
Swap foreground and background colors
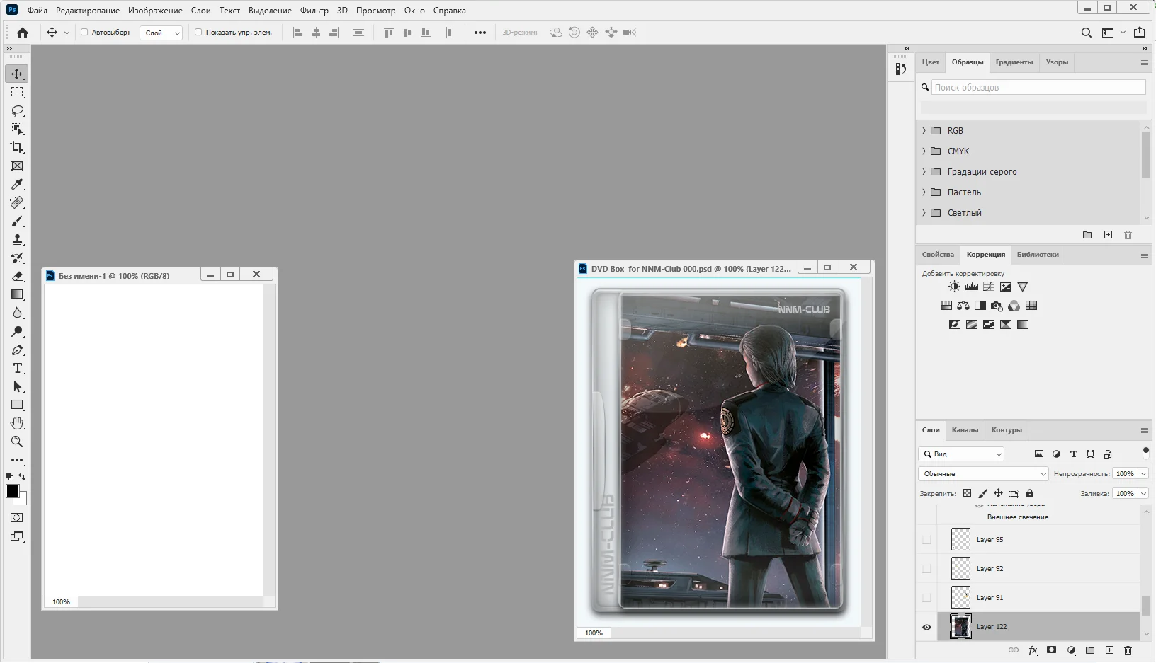pyautogui.click(x=23, y=477)
